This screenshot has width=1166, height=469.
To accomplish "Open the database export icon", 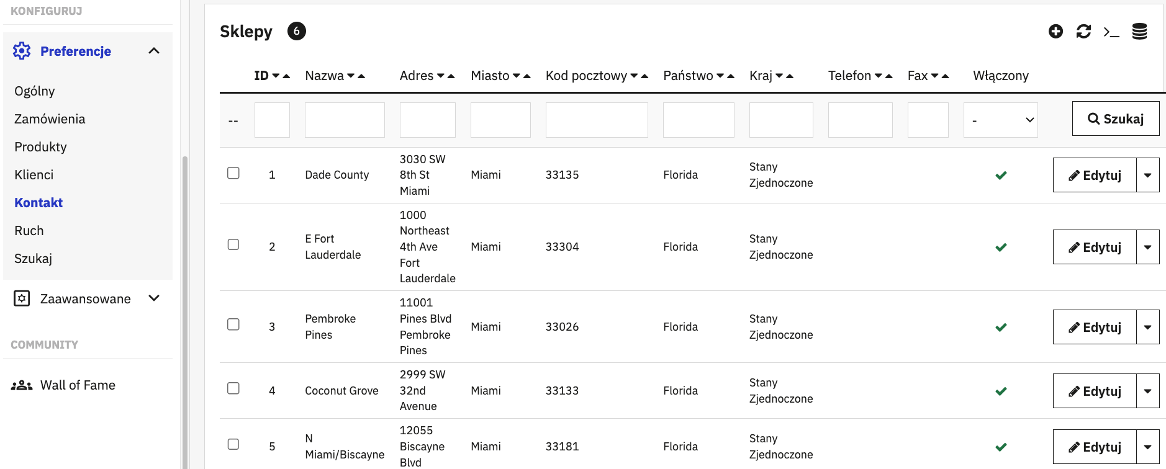I will click(1139, 31).
